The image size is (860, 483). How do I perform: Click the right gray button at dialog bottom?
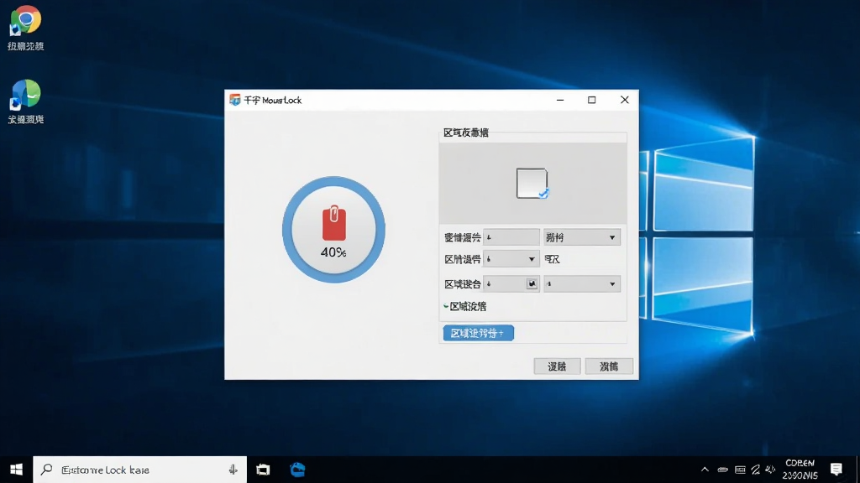609,366
